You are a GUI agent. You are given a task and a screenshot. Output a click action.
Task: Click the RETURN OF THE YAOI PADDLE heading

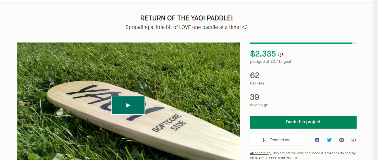pyautogui.click(x=186, y=18)
